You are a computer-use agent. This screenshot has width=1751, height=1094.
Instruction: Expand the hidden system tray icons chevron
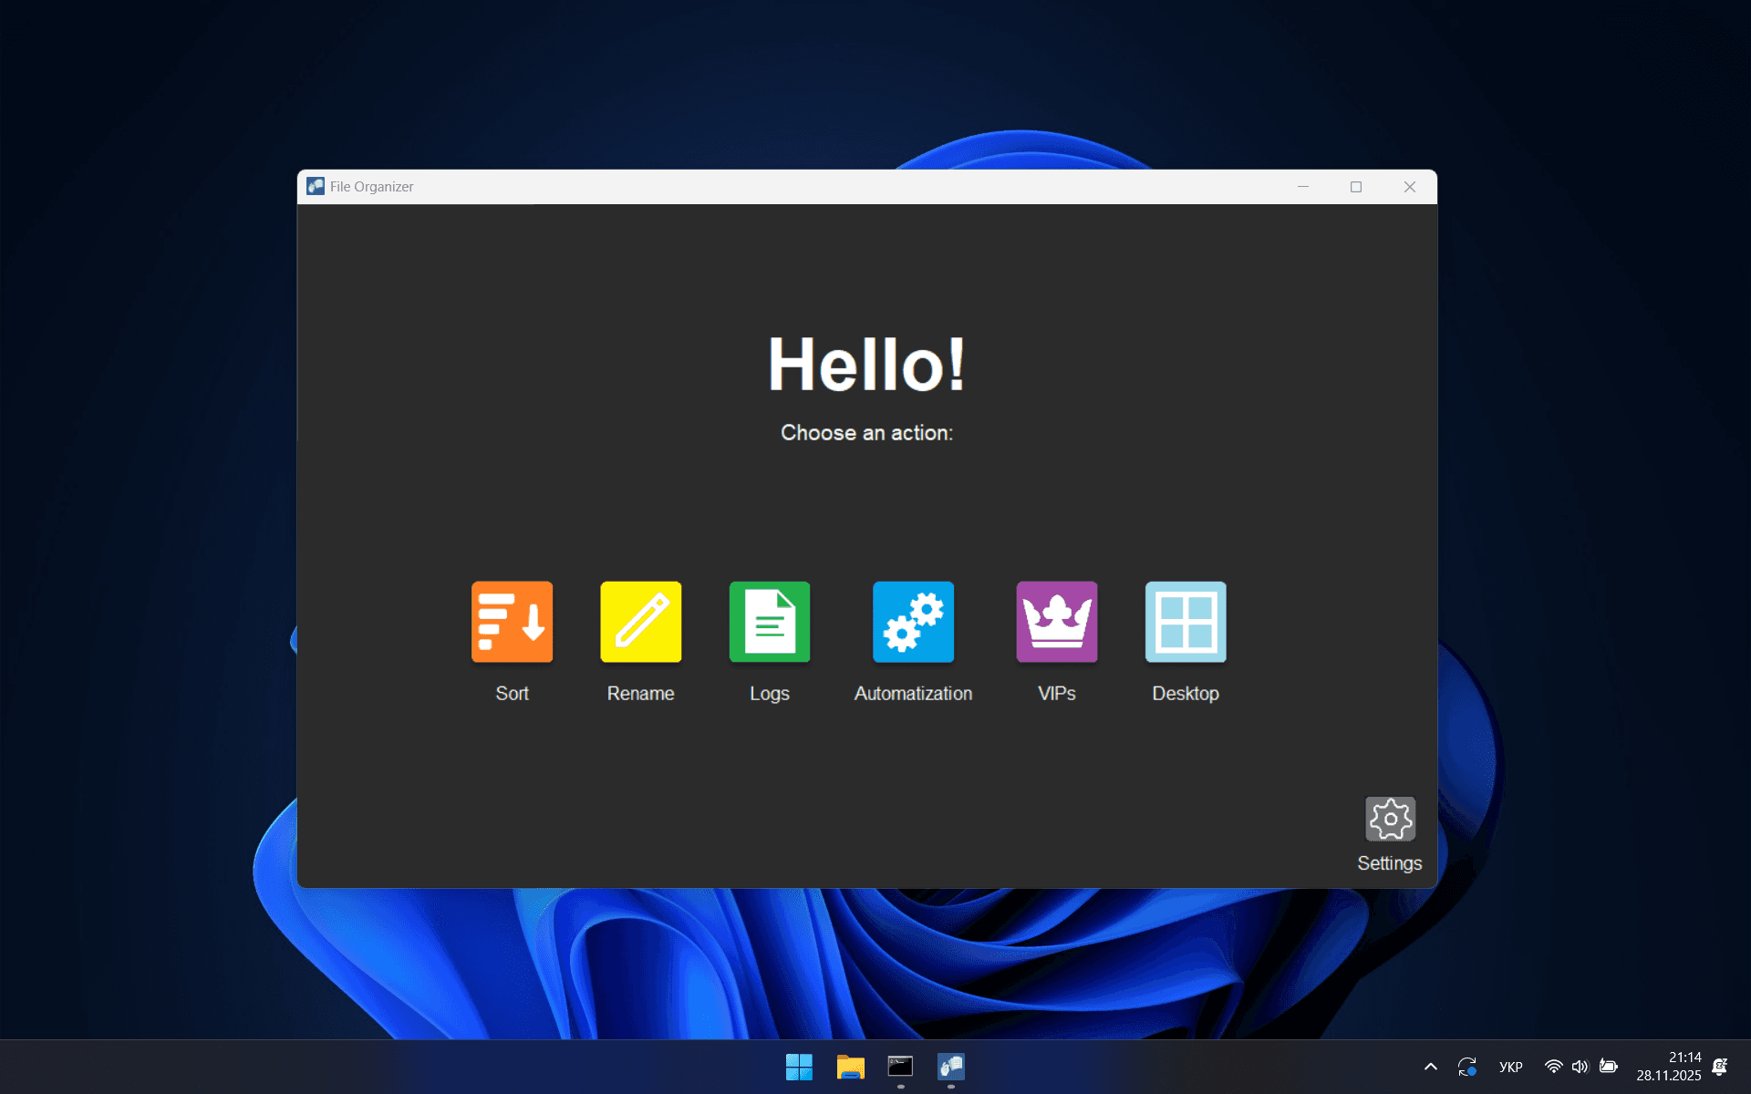point(1430,1067)
